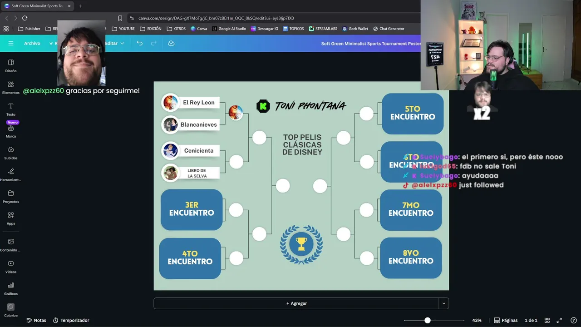Image resolution: width=581 pixels, height=327 pixels.
Task: Open the OTROS bookmarks folder
Action: (x=176, y=29)
